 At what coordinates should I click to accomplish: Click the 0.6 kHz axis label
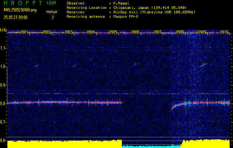[3, 141]
